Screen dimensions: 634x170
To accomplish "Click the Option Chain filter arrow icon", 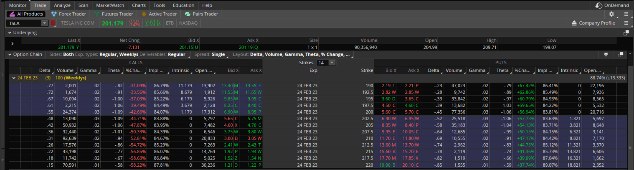I will [x=606, y=54].
